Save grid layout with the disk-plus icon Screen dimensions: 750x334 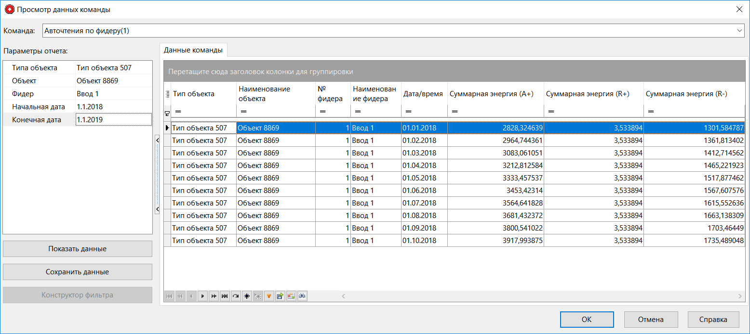tap(280, 296)
